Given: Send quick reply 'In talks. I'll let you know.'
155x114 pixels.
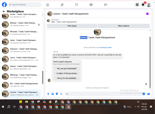Looking at the screenshot, I should coord(67,73).
